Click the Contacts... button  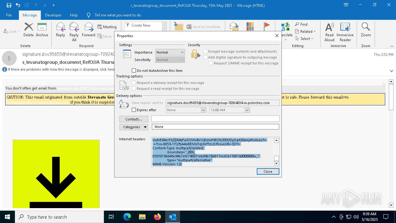134,119
